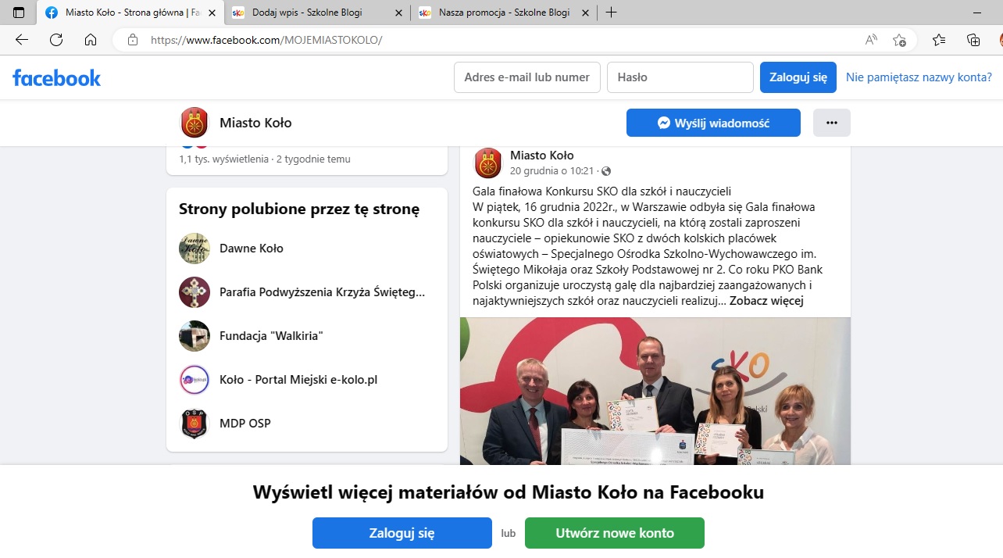Click Parafia Podwyższenia Krzyża Święteg... name
Screen dimensions: 1003x558
tap(323, 292)
